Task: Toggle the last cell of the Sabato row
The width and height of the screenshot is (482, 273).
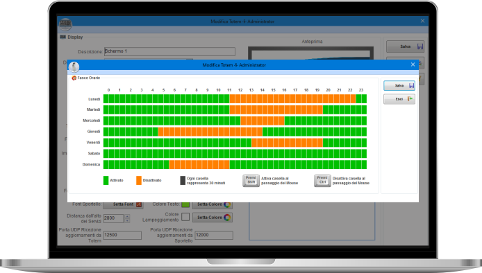Action: tap(364, 154)
